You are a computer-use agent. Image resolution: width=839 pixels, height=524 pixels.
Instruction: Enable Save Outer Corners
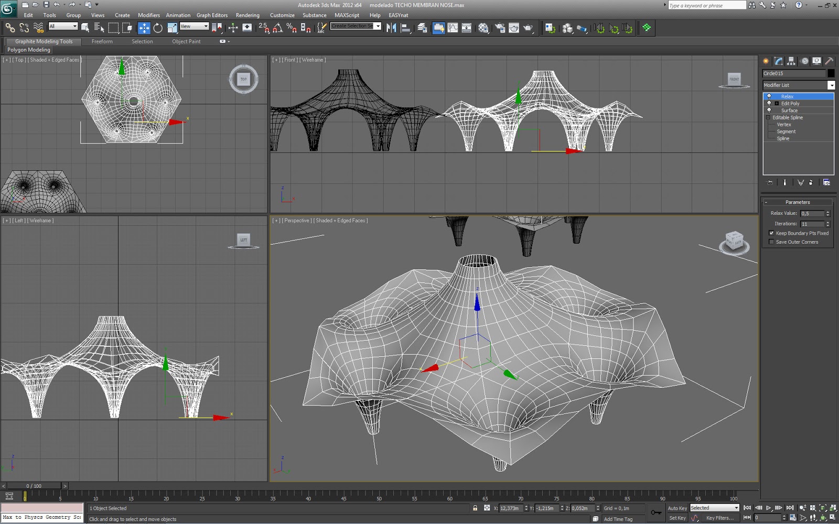pyautogui.click(x=771, y=242)
